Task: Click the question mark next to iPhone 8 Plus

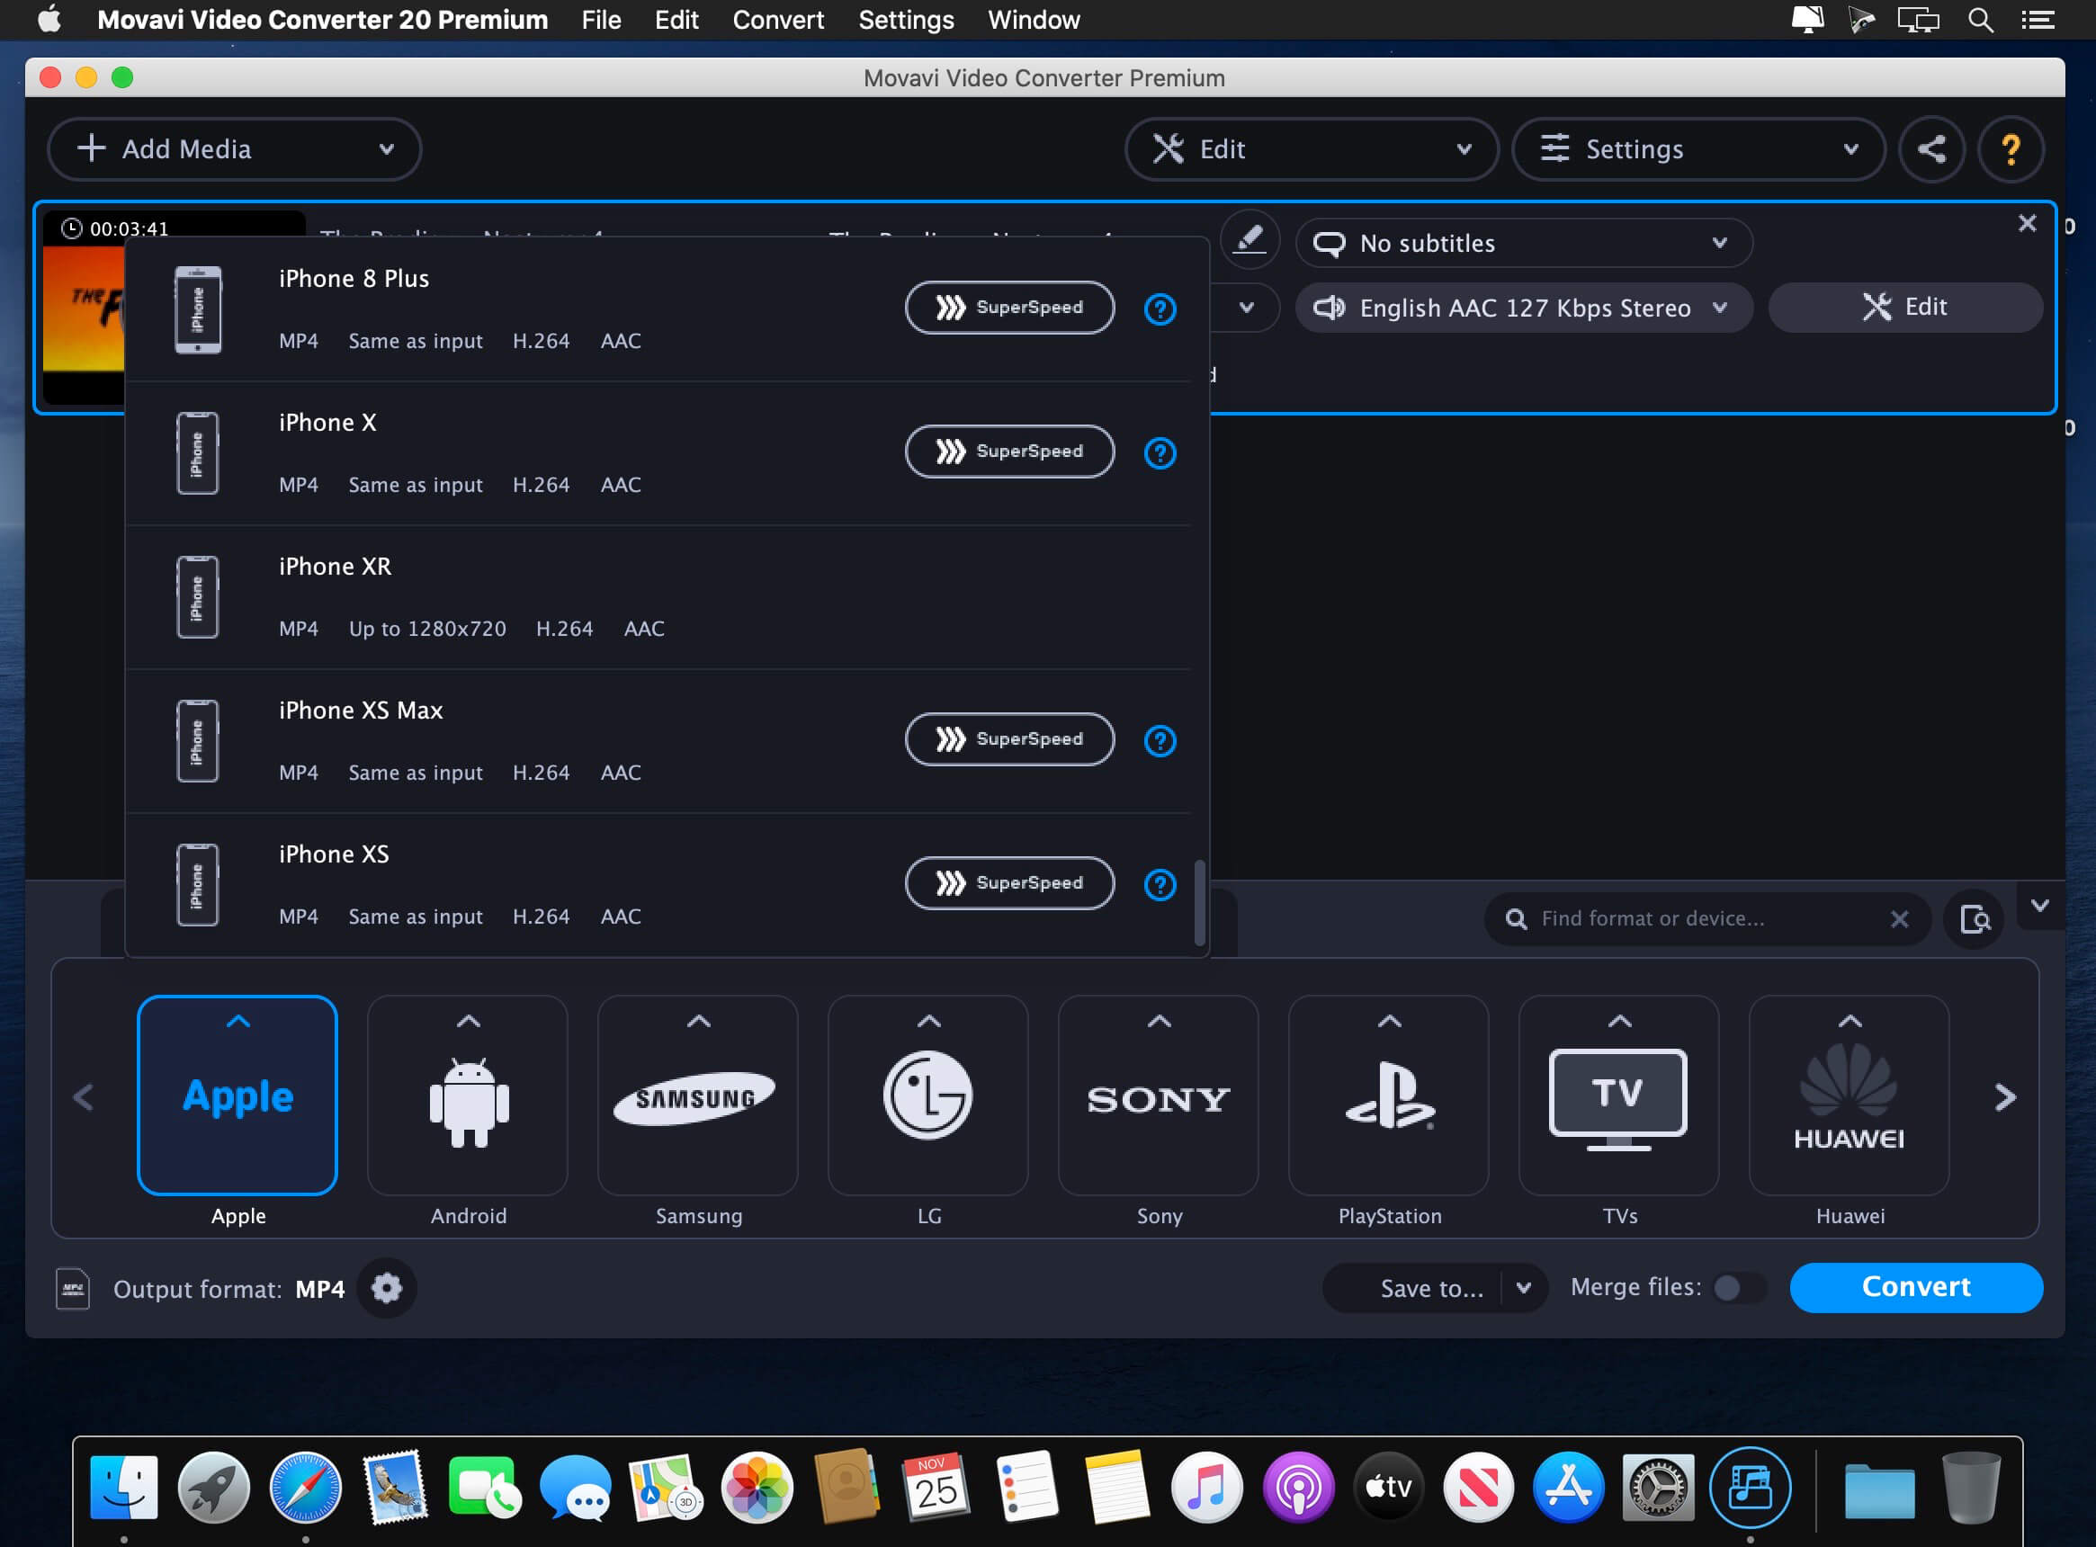Action: point(1160,309)
